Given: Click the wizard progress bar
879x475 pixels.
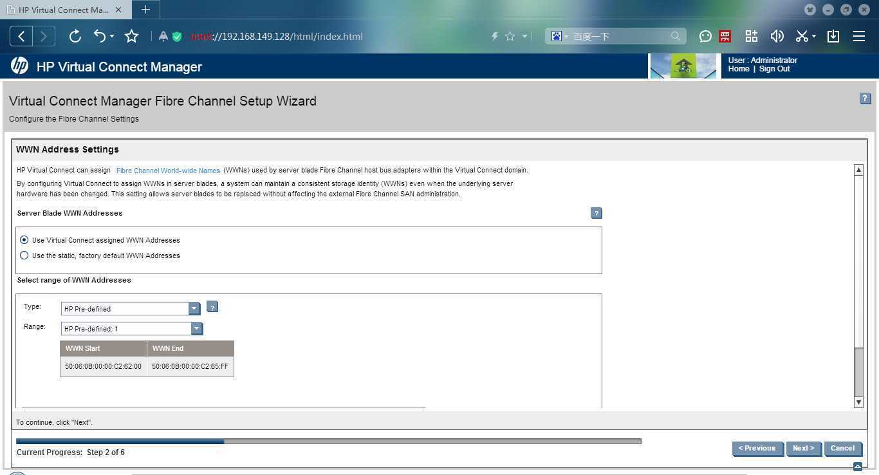Looking at the screenshot, I should 328,441.
